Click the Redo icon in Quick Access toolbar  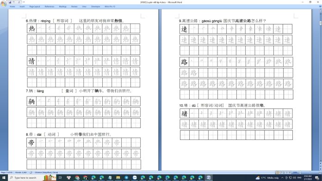pos(19,2)
